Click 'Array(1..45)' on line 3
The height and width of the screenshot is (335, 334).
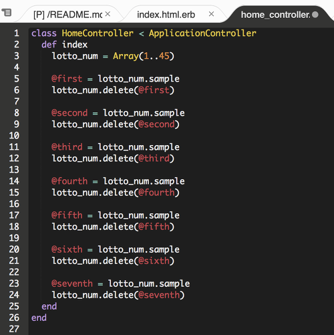point(144,56)
